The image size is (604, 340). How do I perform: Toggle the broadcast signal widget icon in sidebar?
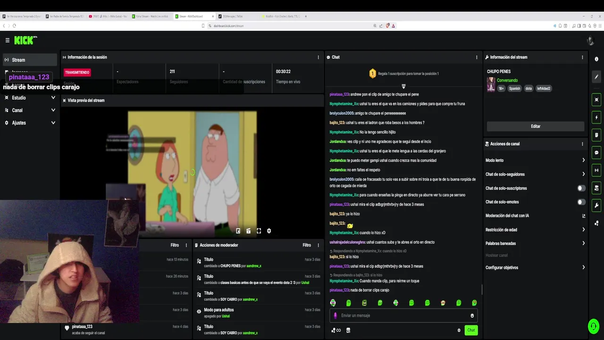click(596, 170)
